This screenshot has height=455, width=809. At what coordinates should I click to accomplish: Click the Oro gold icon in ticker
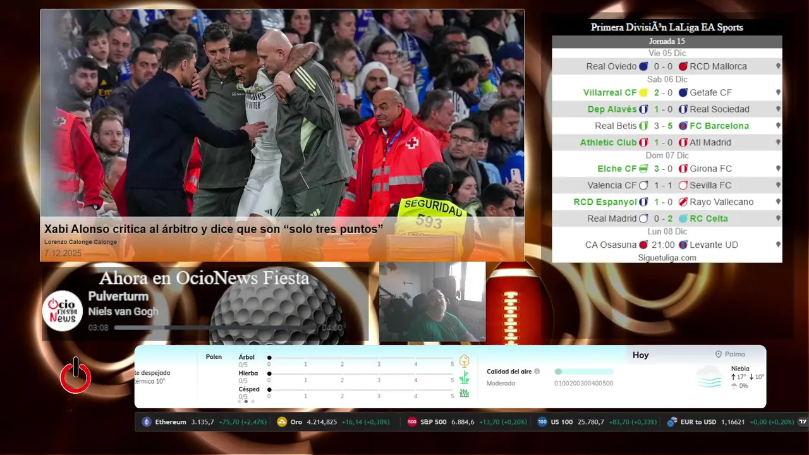point(282,422)
